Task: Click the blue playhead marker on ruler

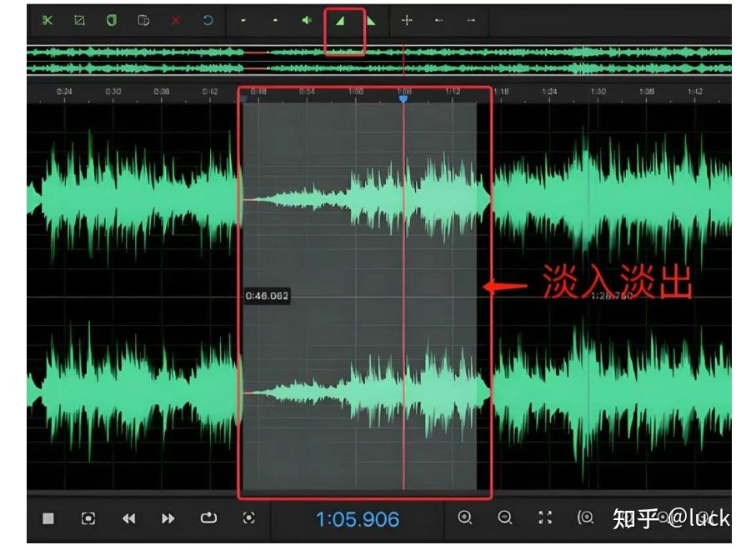Action: pos(403,98)
